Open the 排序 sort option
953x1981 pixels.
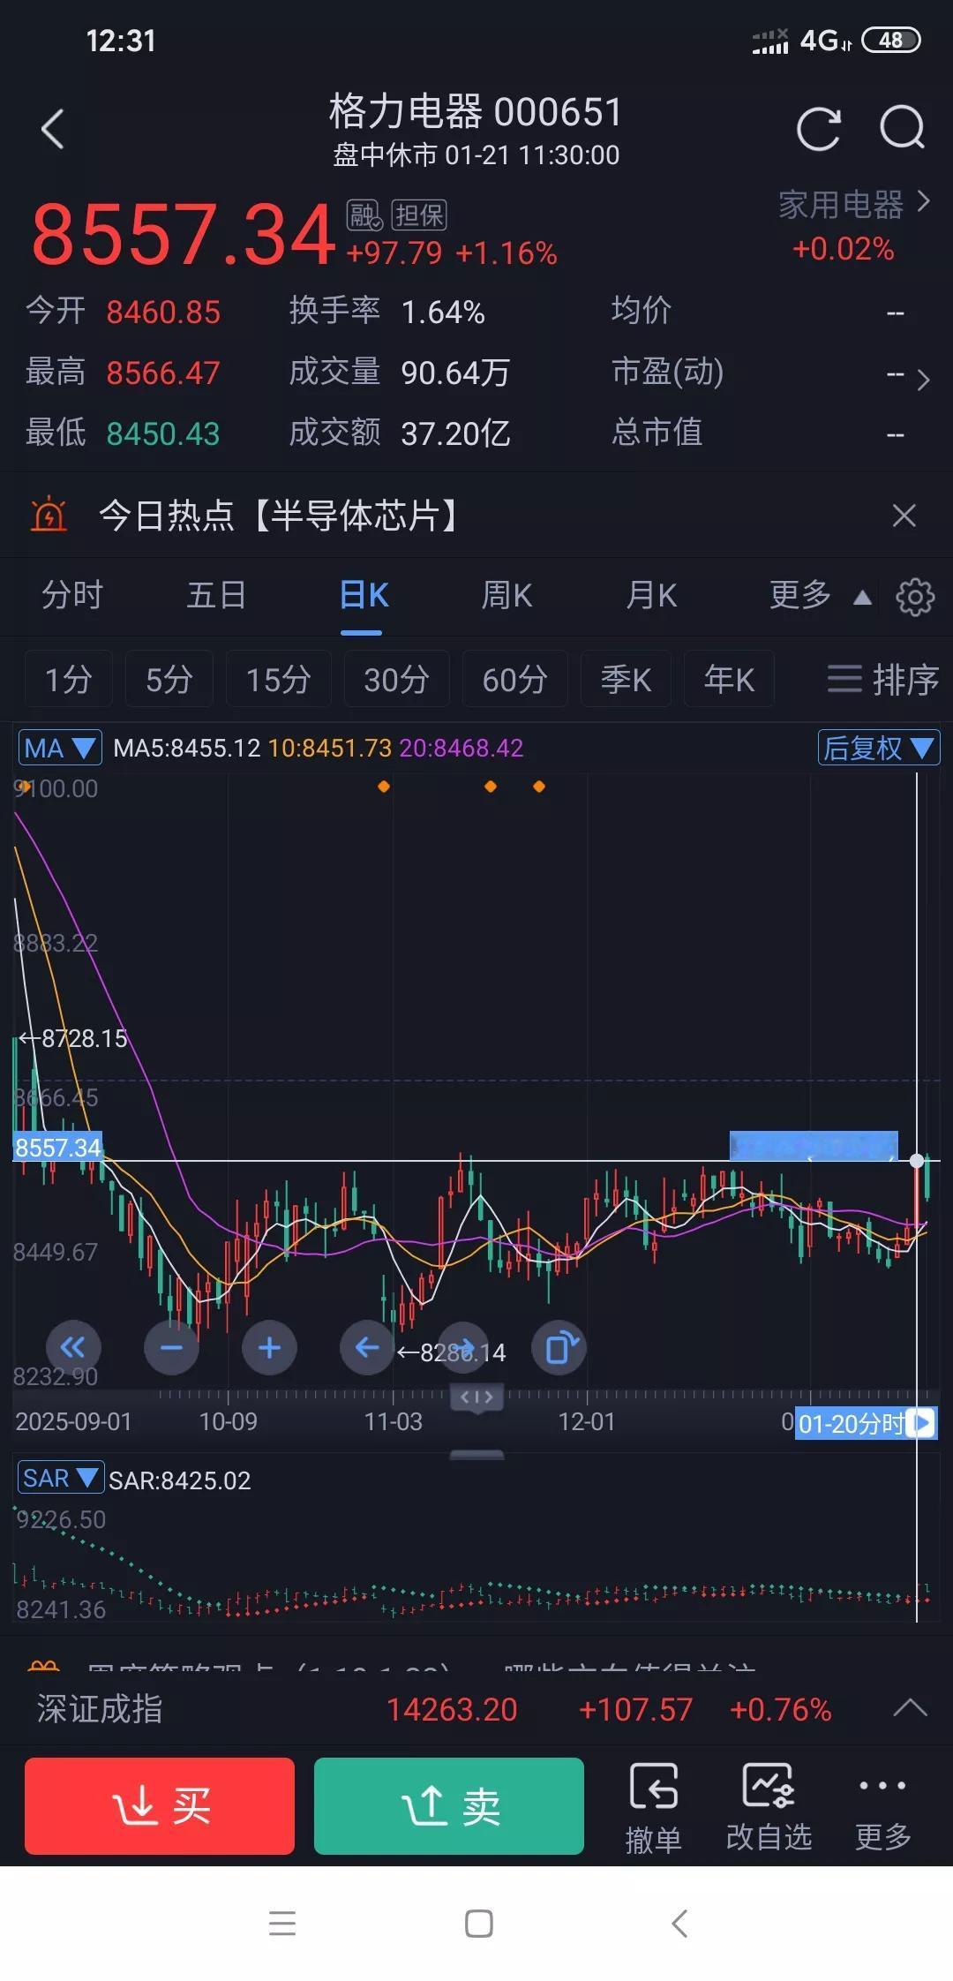882,679
